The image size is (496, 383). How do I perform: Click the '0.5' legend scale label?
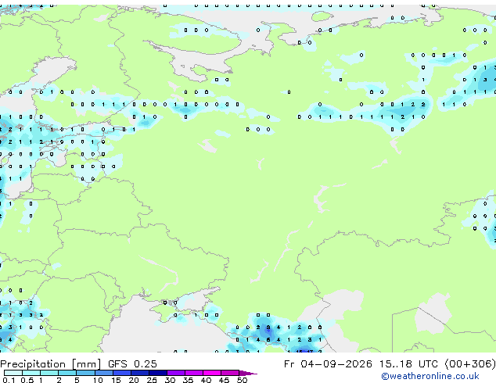pyautogui.click(x=27, y=380)
